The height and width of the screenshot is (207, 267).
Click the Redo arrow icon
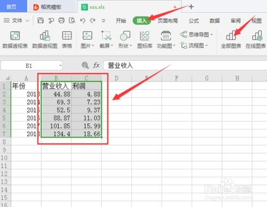point(92,21)
